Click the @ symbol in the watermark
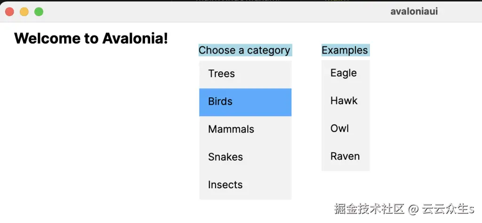Viewport: 482px width, 223px height. click(x=413, y=209)
